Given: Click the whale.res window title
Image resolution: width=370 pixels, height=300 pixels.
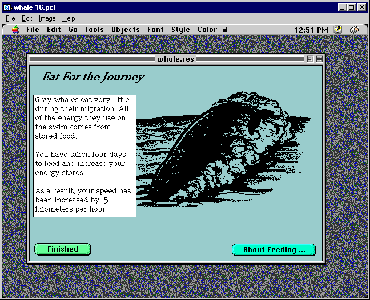Looking at the screenshot, I should point(175,59).
